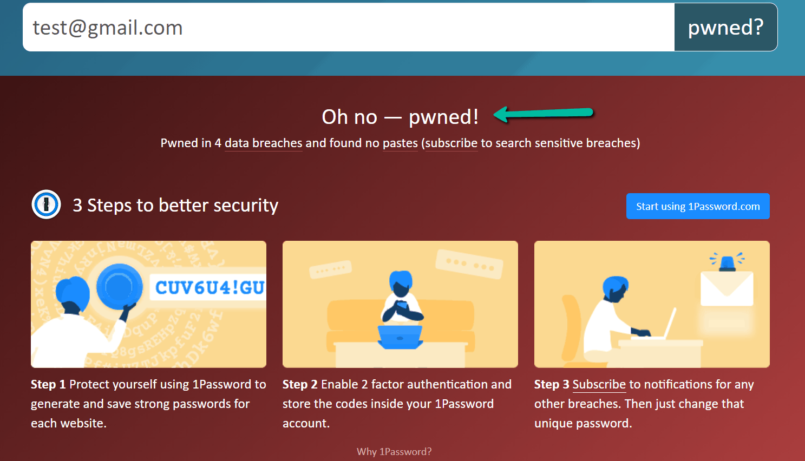Click the 1Password logo icon
The width and height of the screenshot is (805, 461).
coord(46,205)
